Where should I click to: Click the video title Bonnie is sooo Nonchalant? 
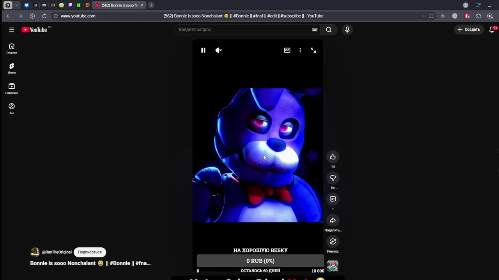coord(90,263)
